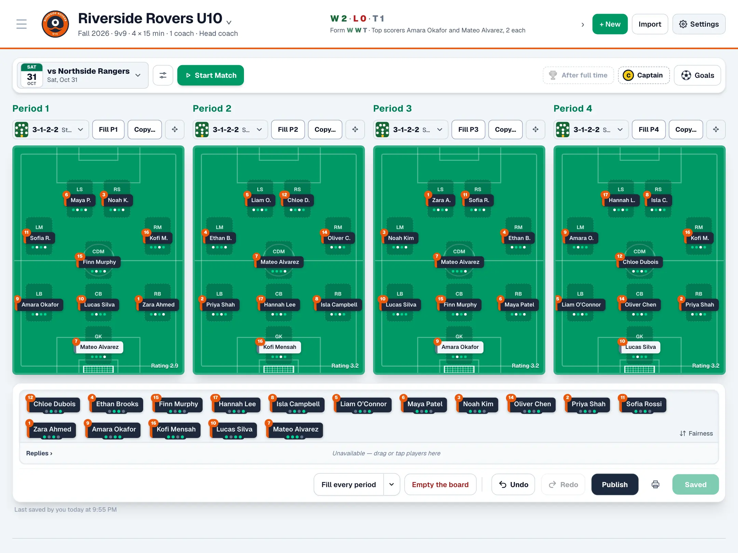Click the print icon
The height and width of the screenshot is (553, 738).
pyautogui.click(x=655, y=484)
